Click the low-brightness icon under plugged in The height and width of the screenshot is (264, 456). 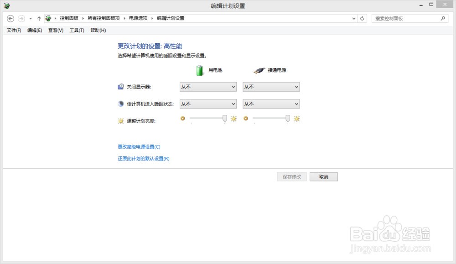pos(246,119)
